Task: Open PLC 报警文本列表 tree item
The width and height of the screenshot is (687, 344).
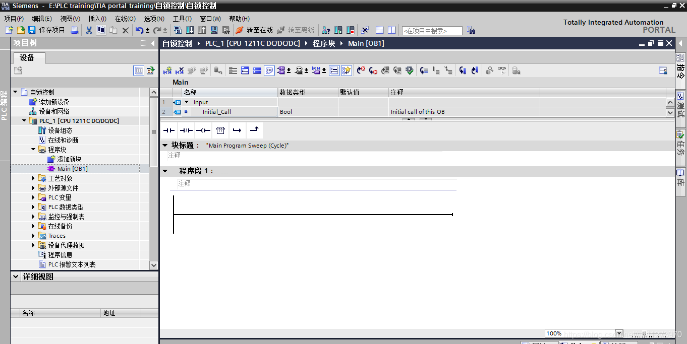Action: [x=67, y=264]
